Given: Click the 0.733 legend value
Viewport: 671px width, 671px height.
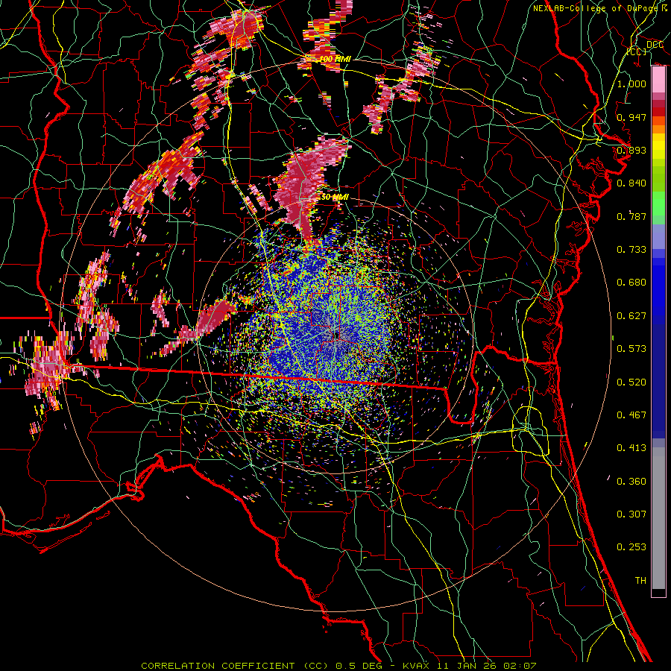Looking at the screenshot, I should (631, 250).
